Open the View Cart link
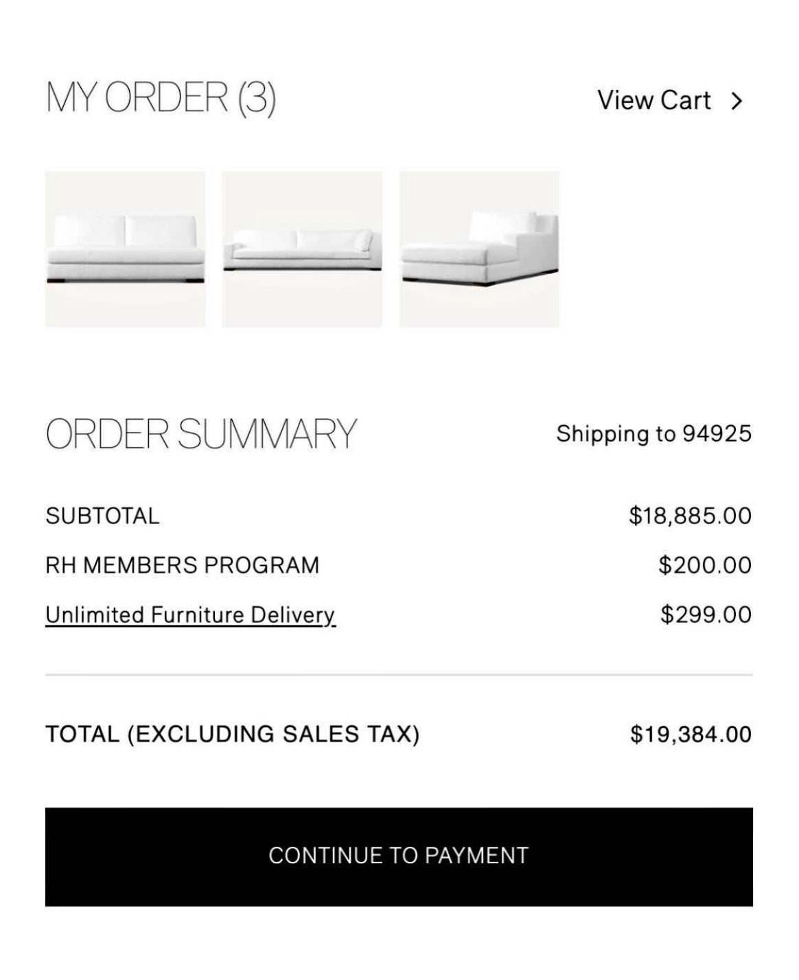Image resolution: width=799 pixels, height=980 pixels. [653, 100]
